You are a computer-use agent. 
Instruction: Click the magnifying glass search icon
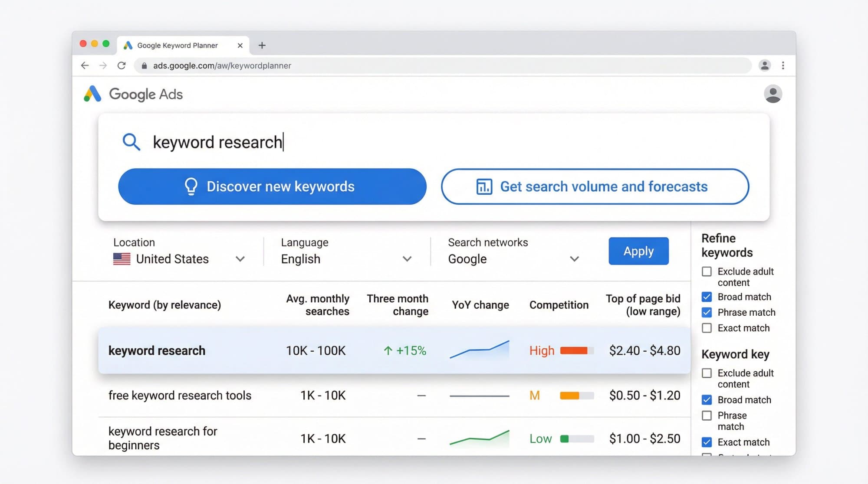tap(131, 142)
